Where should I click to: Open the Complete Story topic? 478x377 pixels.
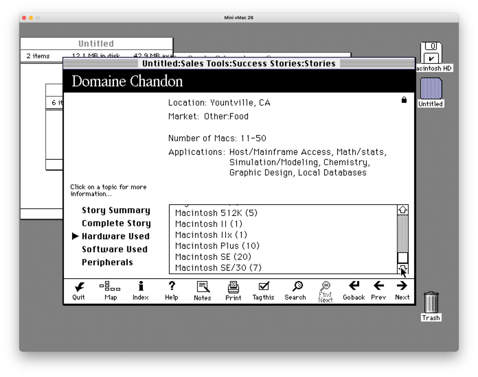[x=116, y=223]
